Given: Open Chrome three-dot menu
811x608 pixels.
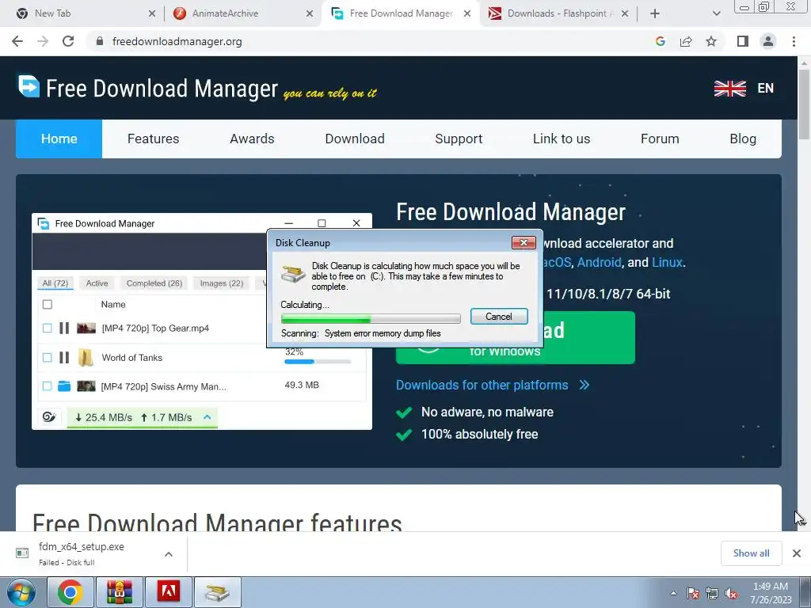Looking at the screenshot, I should 794,41.
